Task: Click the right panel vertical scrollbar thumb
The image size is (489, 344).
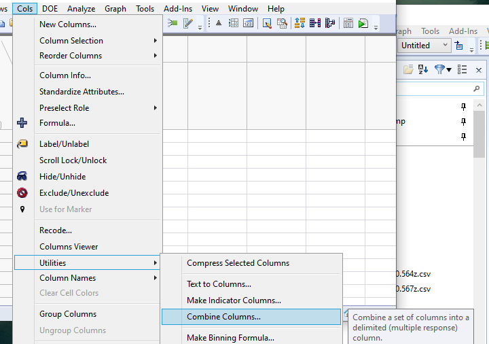Action: coord(479,134)
